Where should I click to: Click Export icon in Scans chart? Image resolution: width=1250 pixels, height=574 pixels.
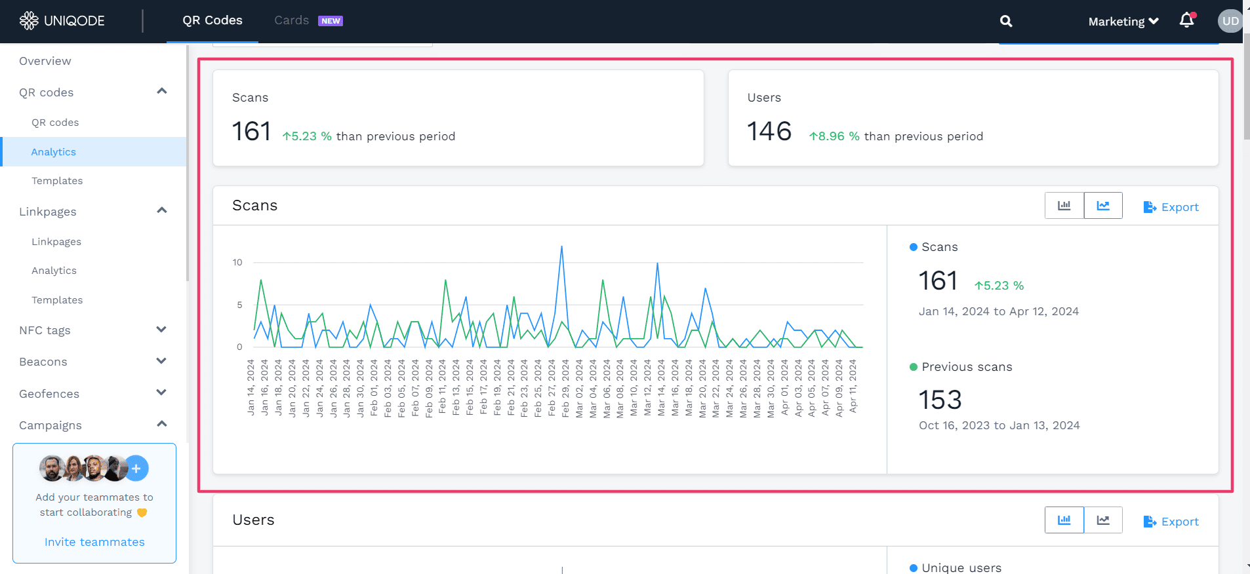[1150, 207]
